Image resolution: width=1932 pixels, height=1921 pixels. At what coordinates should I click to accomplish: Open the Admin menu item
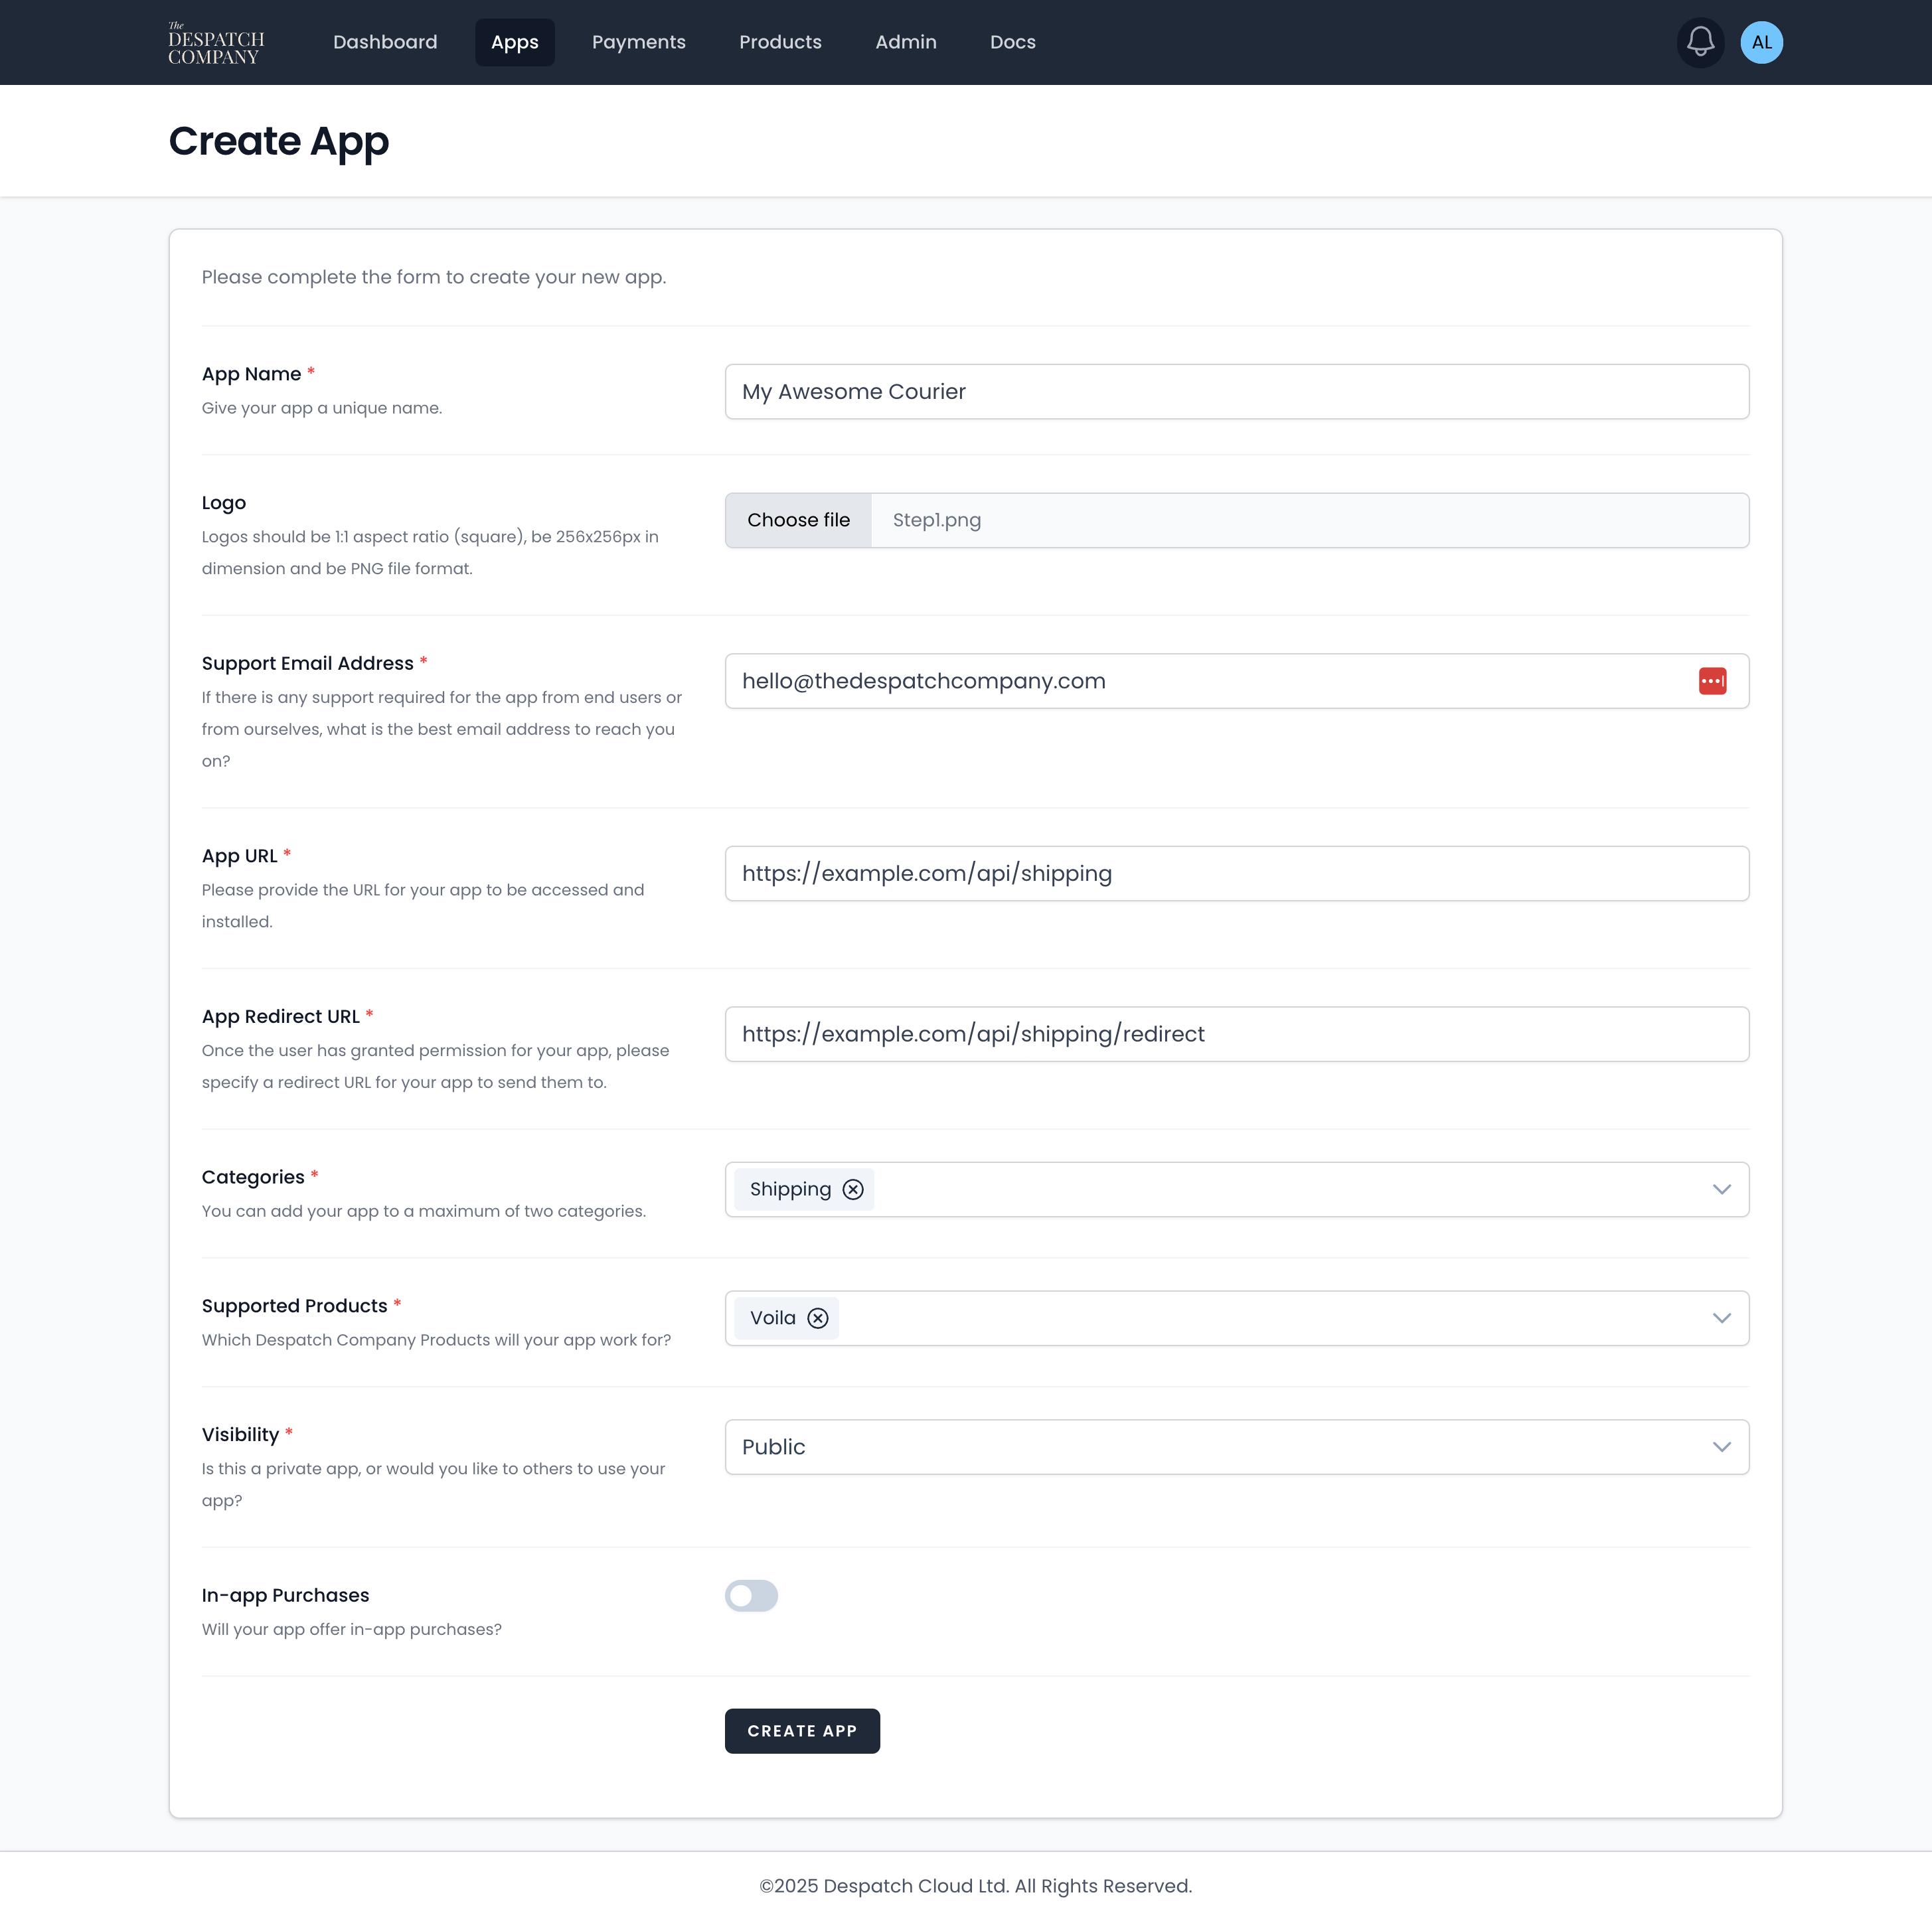[x=905, y=42]
